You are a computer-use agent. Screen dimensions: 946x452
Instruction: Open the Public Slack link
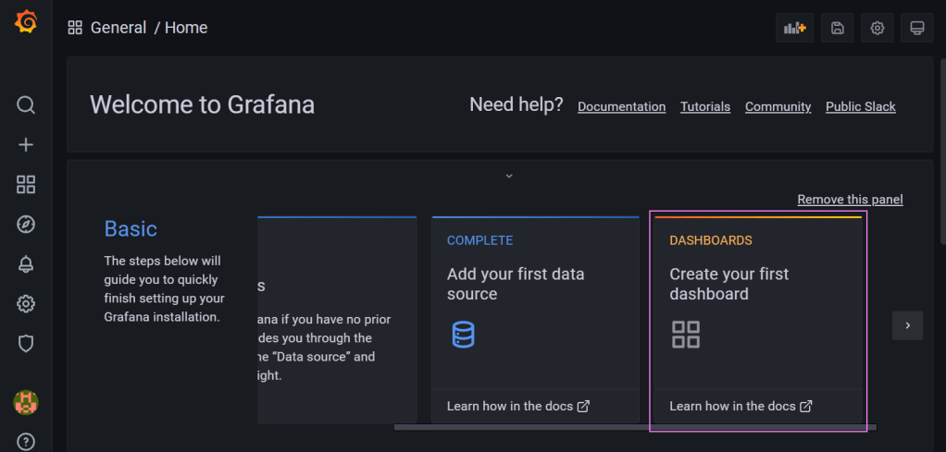tap(860, 106)
